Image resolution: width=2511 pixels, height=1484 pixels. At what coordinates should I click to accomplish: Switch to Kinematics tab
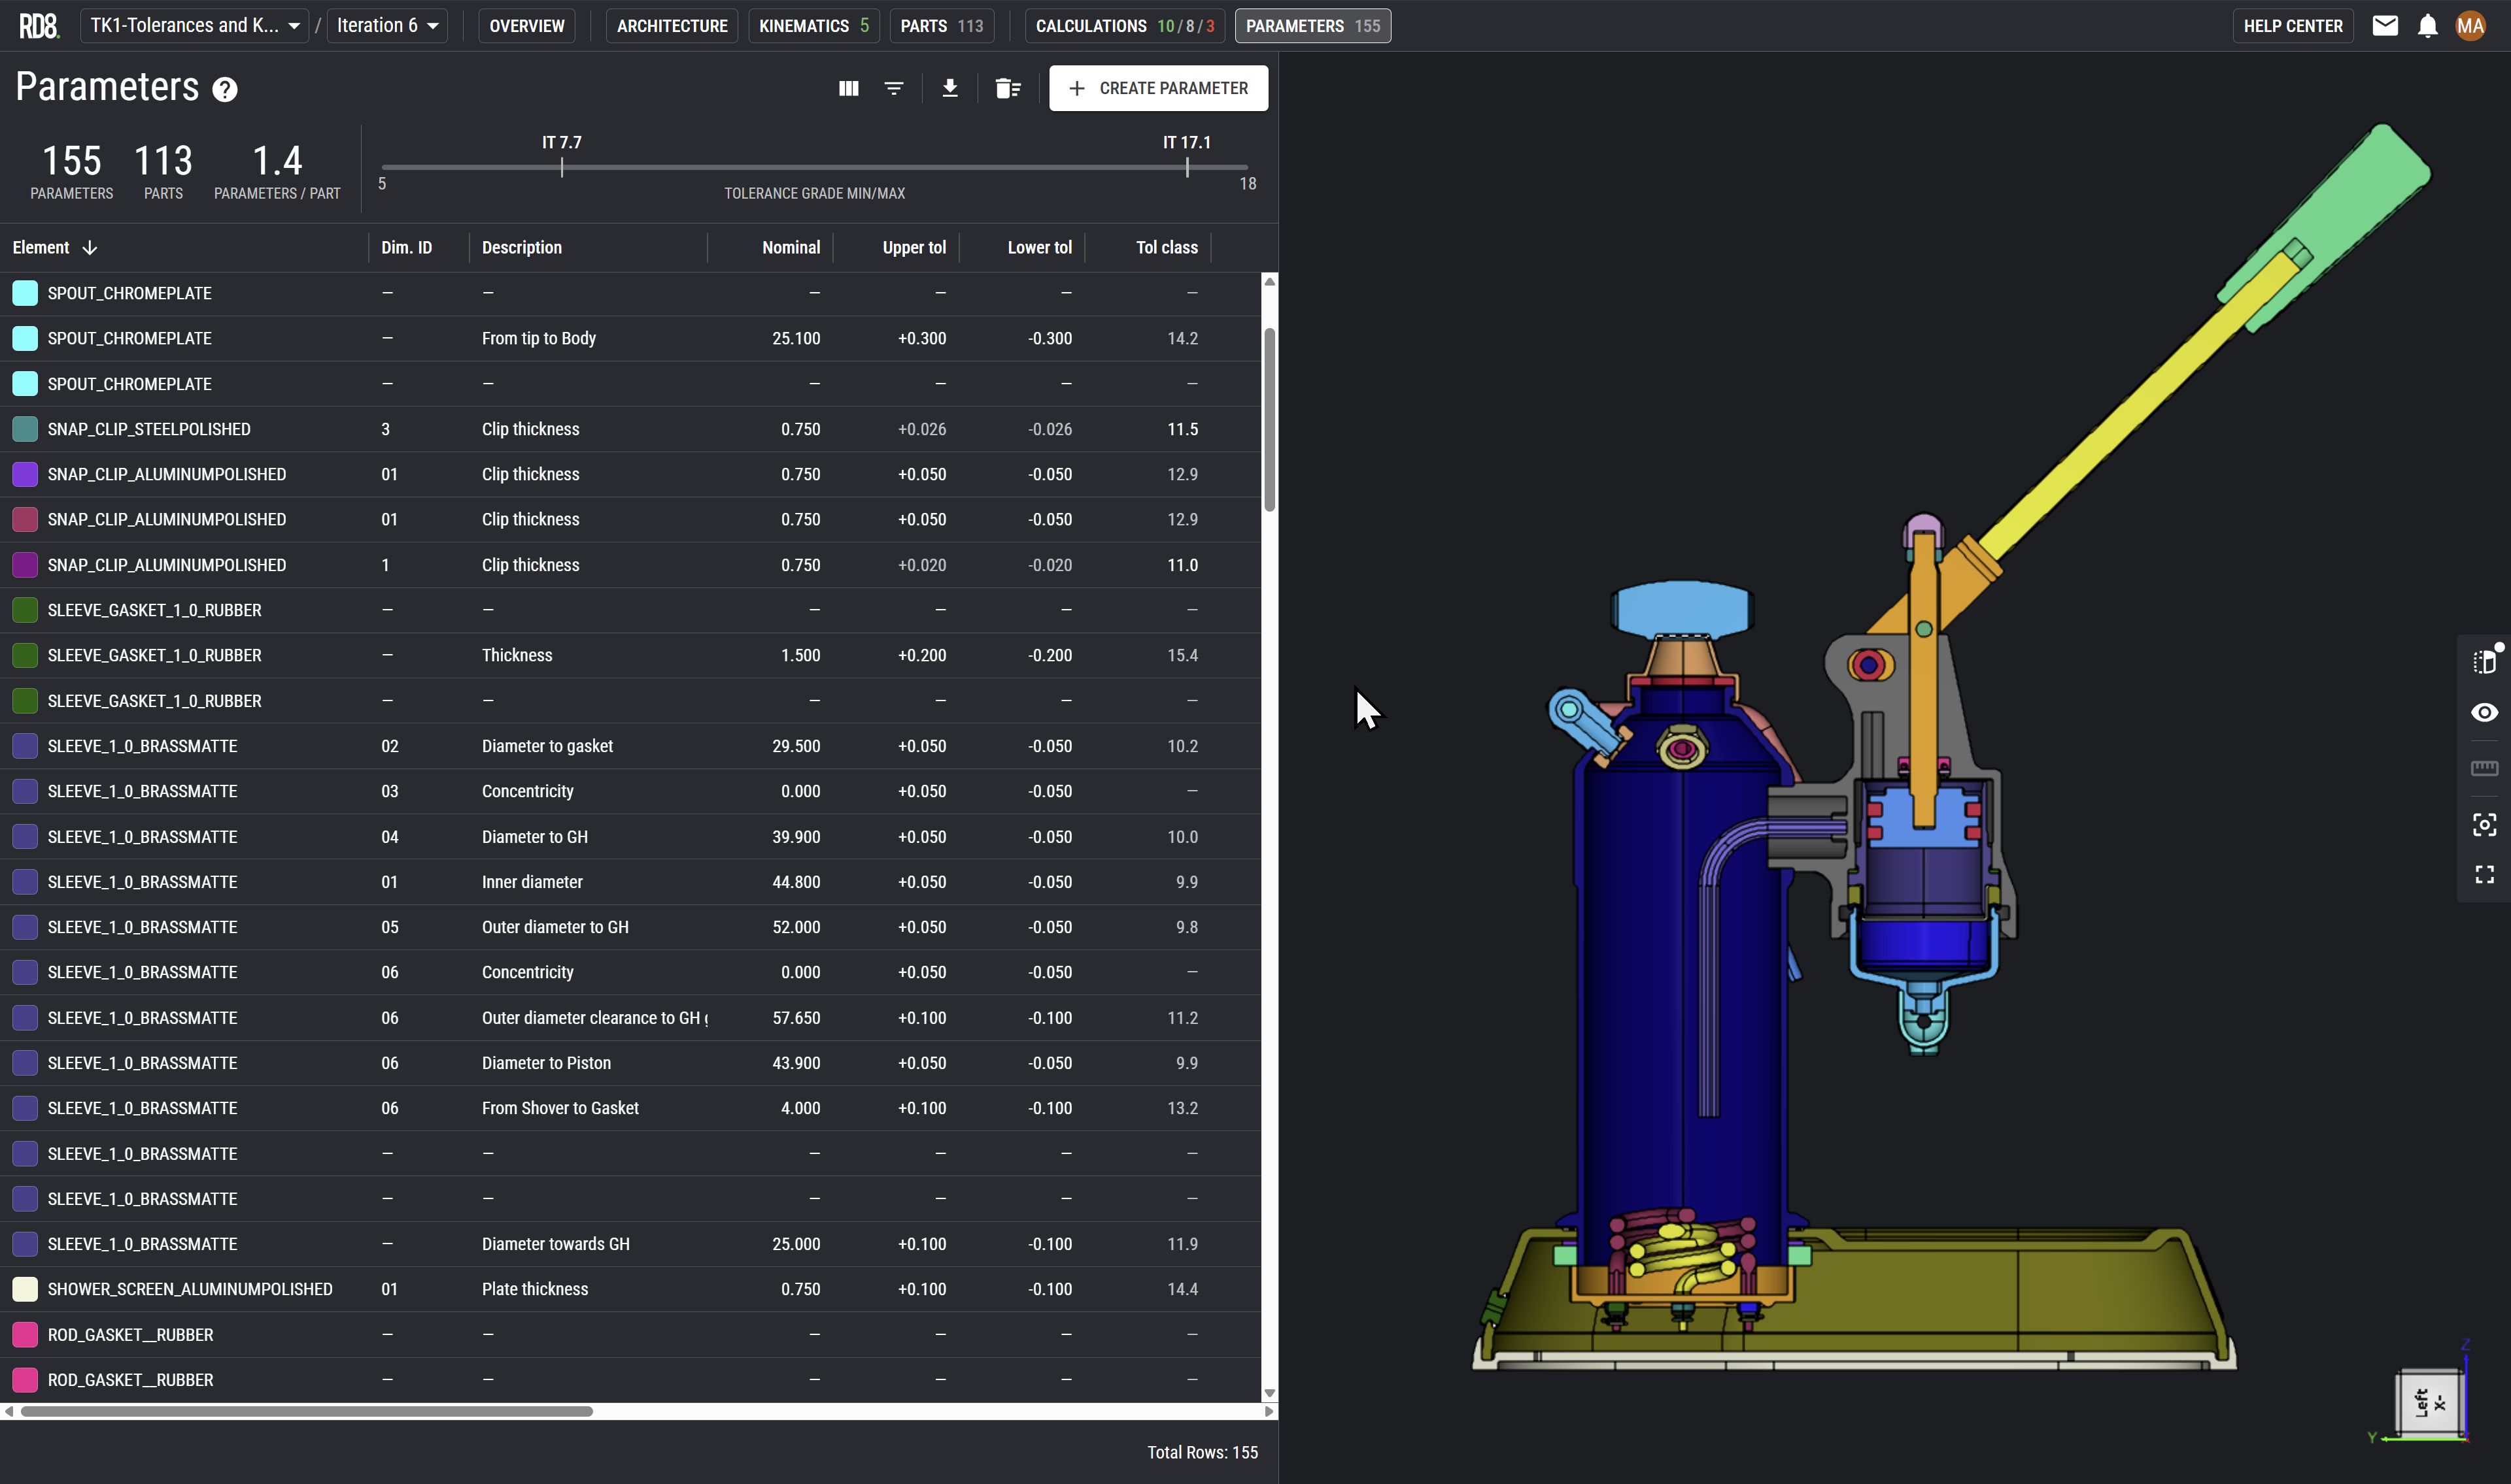pyautogui.click(x=812, y=26)
